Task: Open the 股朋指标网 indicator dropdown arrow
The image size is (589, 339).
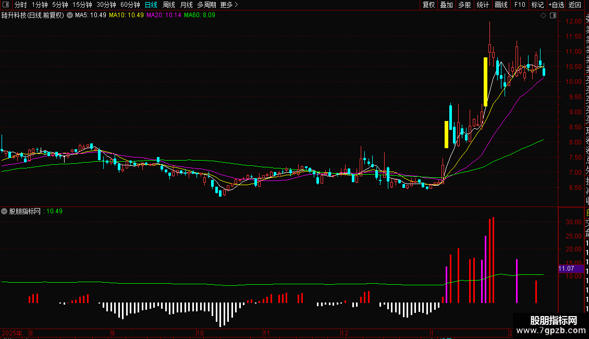Action: pos(4,211)
